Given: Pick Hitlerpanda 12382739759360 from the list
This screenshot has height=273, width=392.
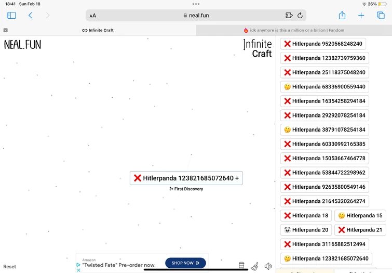Looking at the screenshot, I should (x=325, y=58).
